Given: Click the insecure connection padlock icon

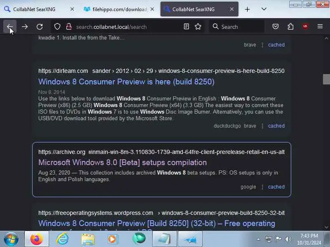Looking at the screenshot, I should [69, 27].
